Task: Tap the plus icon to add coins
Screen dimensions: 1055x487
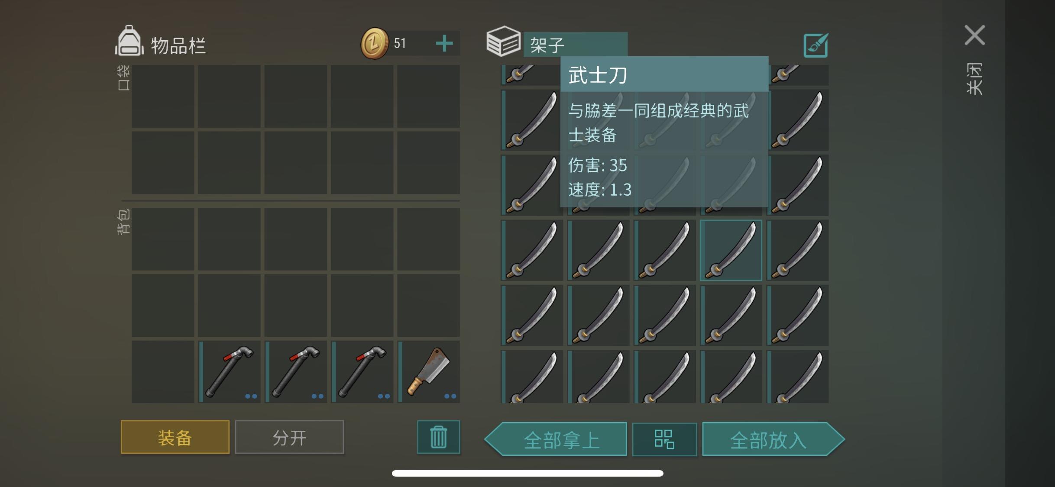Action: point(444,43)
